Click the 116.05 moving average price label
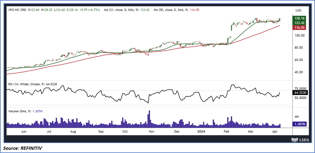 (299, 28)
